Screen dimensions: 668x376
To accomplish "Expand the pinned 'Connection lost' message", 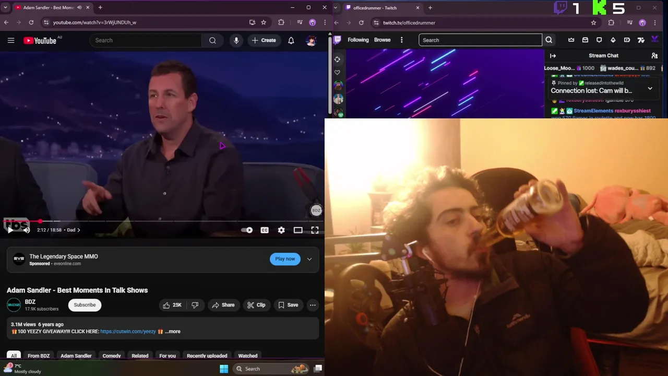I will pyautogui.click(x=650, y=89).
